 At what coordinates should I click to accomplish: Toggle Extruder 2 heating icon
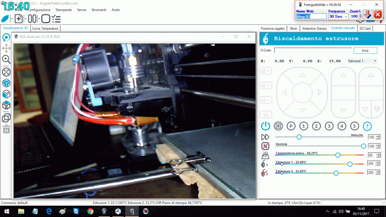tap(265, 173)
